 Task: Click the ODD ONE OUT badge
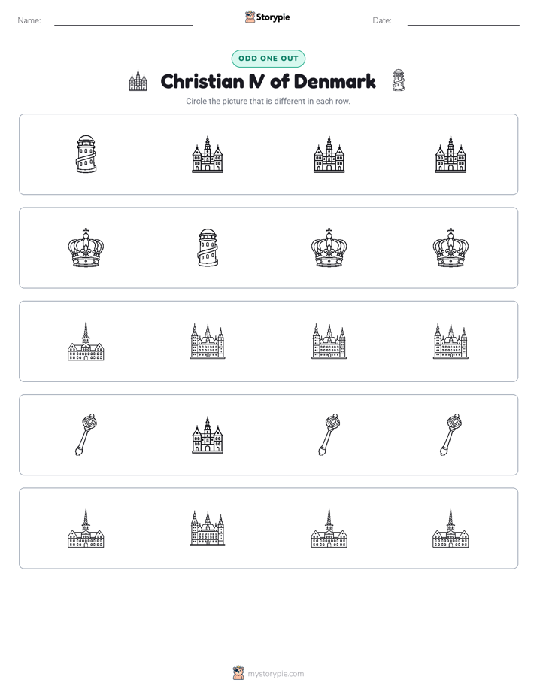coord(268,59)
